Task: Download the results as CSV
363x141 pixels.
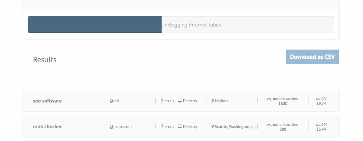Action: click(312, 57)
